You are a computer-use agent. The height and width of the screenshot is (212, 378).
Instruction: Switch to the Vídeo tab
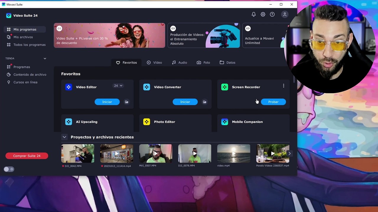(154, 63)
